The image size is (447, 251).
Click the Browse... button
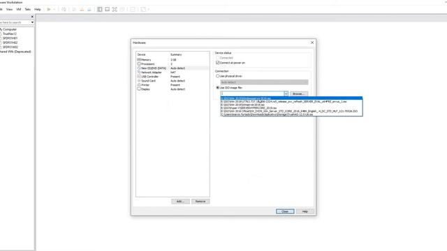click(x=299, y=93)
